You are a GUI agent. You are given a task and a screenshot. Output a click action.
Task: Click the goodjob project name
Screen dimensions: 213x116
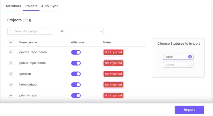point(25,74)
